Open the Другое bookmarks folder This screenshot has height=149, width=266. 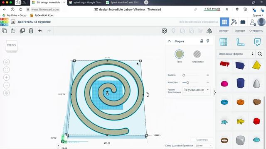coord(258,15)
